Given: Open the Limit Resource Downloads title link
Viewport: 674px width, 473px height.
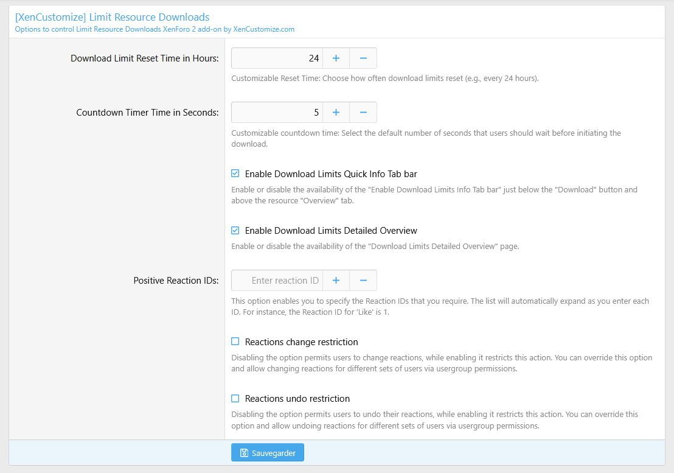Looking at the screenshot, I should pyautogui.click(x=112, y=18).
